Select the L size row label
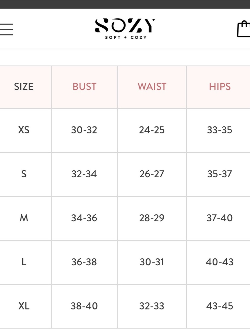The width and height of the screenshot is (250, 333). pos(24,262)
